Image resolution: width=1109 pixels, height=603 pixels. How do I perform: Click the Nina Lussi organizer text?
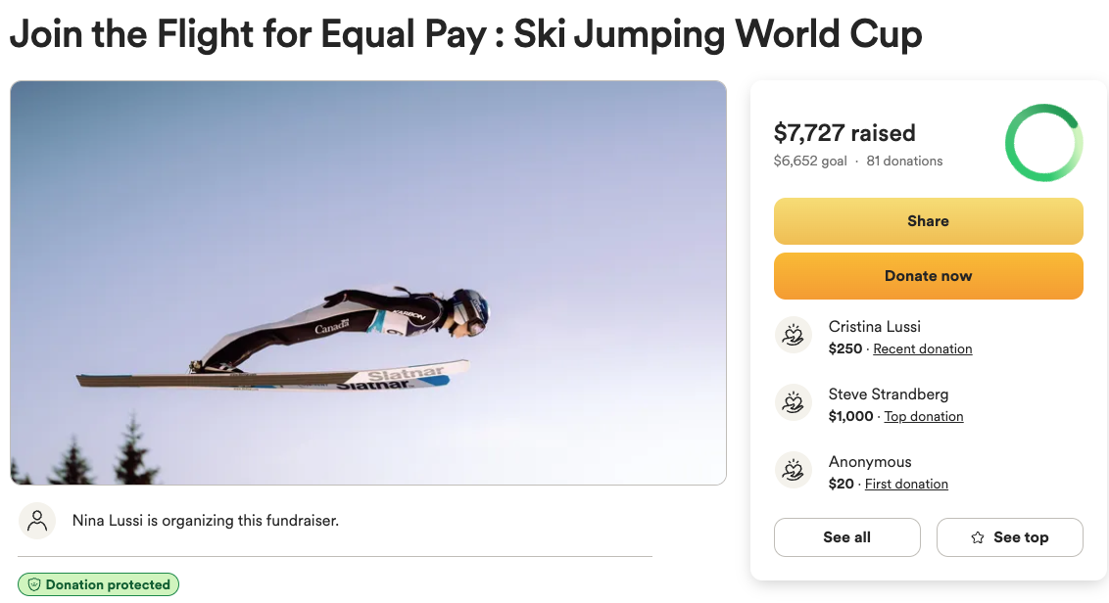(206, 521)
